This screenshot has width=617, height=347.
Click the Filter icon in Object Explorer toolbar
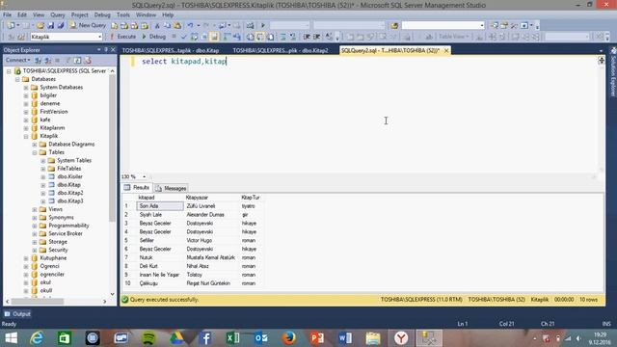[x=67, y=60]
